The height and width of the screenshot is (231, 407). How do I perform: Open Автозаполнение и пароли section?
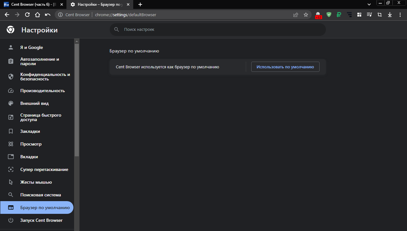[37, 61]
